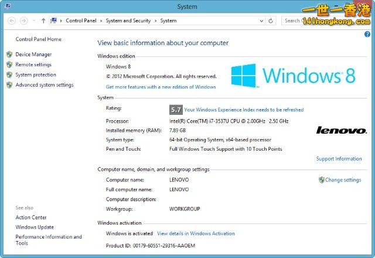Image resolution: width=375 pixels, height=258 pixels.
Task: Click the Lenovo logo
Action: pyautogui.click(x=342, y=130)
